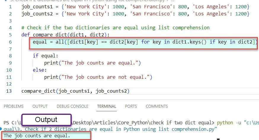Click line number 1 in the gutter
This screenshot has height=140, width=259.
coord(10,7)
